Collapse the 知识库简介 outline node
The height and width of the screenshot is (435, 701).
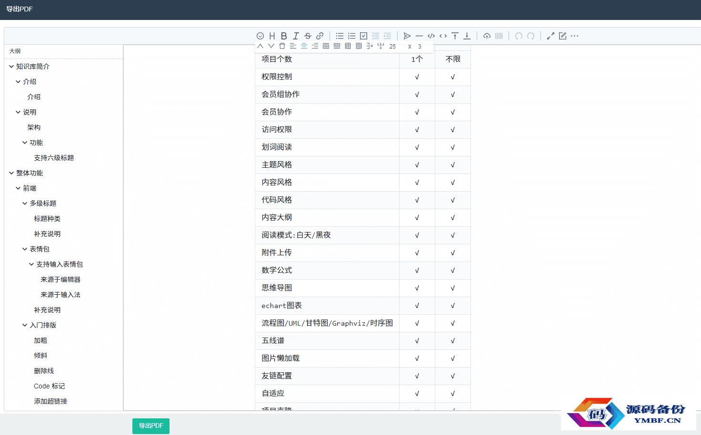[11, 67]
